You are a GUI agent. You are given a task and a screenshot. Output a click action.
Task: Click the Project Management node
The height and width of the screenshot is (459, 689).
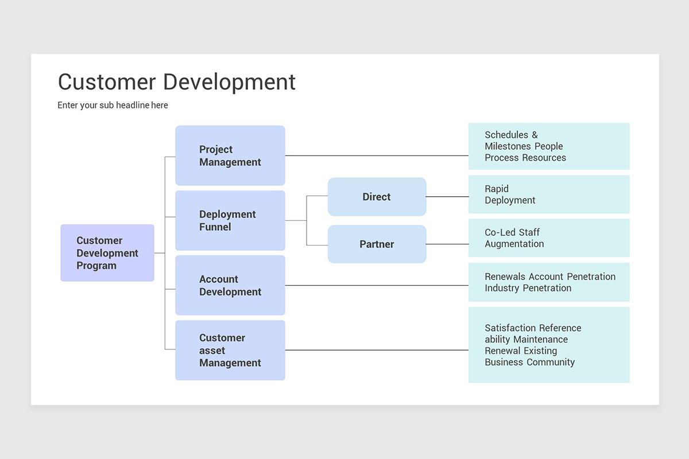pos(230,155)
